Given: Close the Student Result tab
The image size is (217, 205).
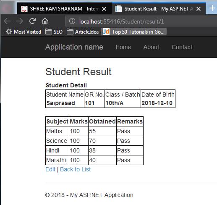Looking at the screenshot, I should (199, 9).
